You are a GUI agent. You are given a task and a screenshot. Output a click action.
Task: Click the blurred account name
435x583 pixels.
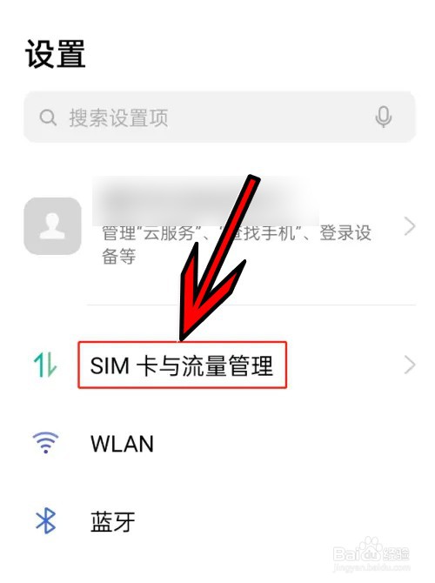click(x=205, y=201)
